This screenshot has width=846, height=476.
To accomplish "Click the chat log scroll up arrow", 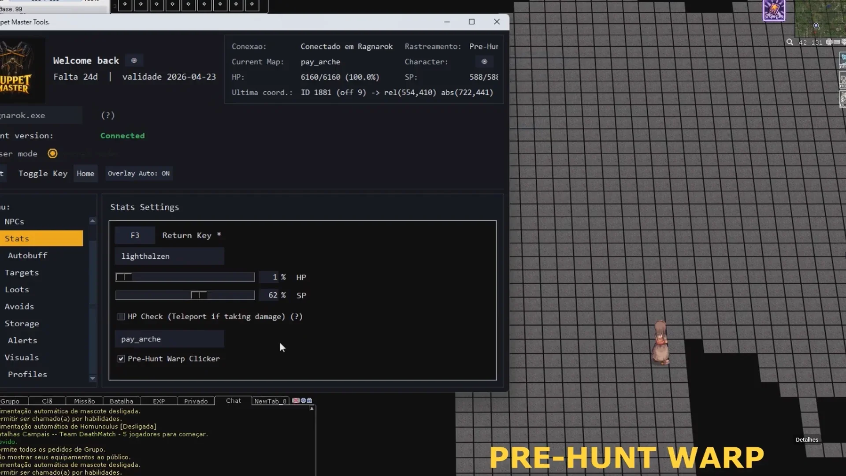I will (312, 409).
